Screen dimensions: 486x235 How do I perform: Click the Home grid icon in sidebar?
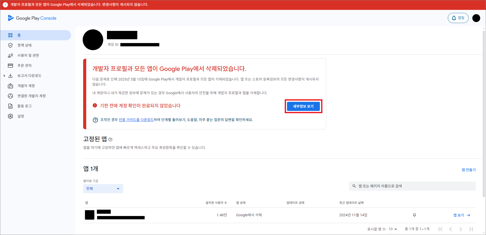pyautogui.click(x=10, y=35)
